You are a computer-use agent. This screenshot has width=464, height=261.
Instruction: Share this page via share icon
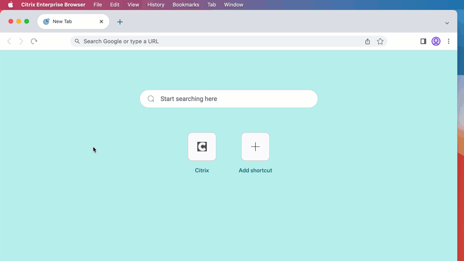367,41
